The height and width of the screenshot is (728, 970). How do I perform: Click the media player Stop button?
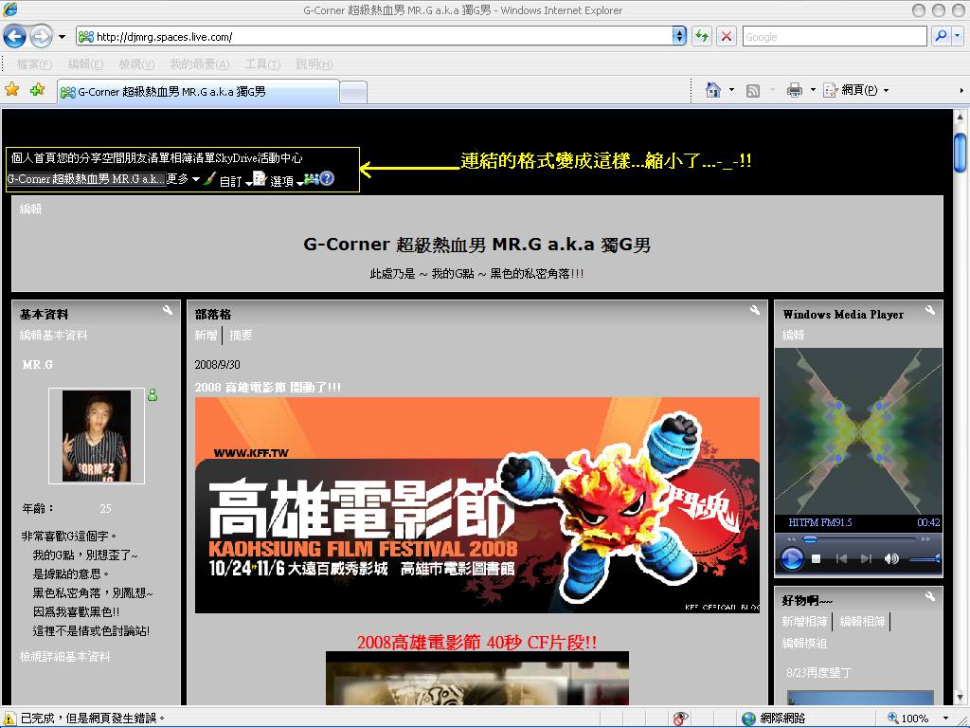[x=816, y=559]
